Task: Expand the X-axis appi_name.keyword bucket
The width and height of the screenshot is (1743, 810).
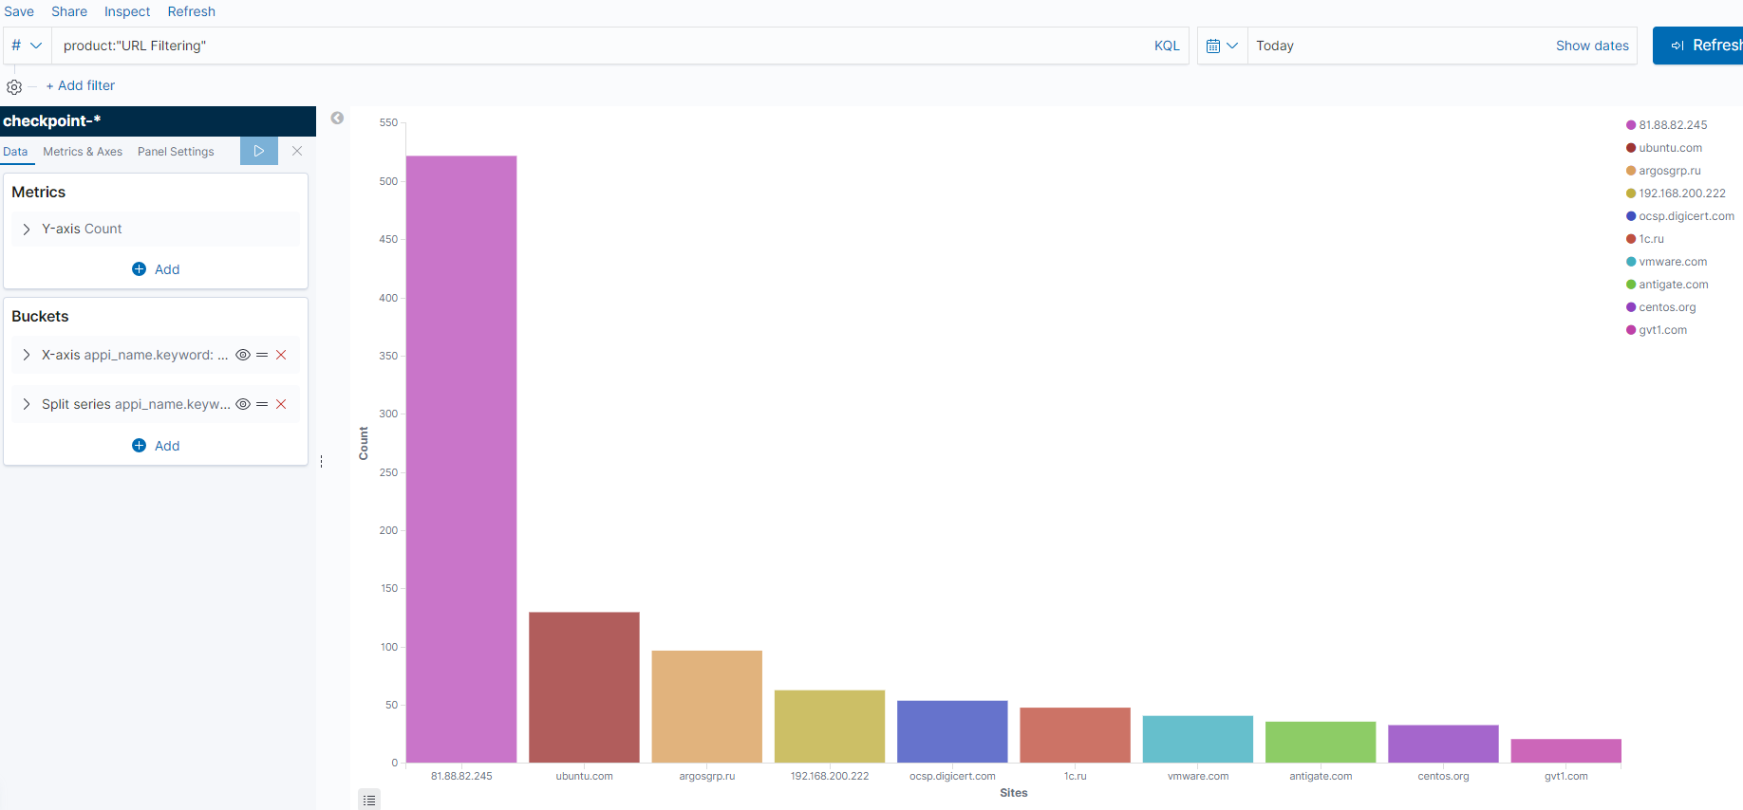Action: click(27, 355)
